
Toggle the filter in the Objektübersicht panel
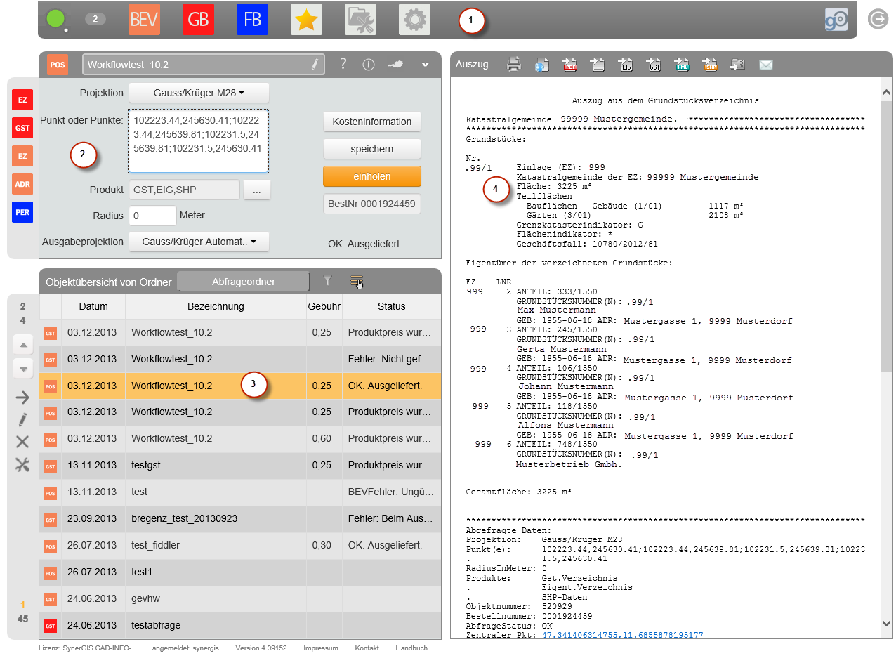point(327,281)
